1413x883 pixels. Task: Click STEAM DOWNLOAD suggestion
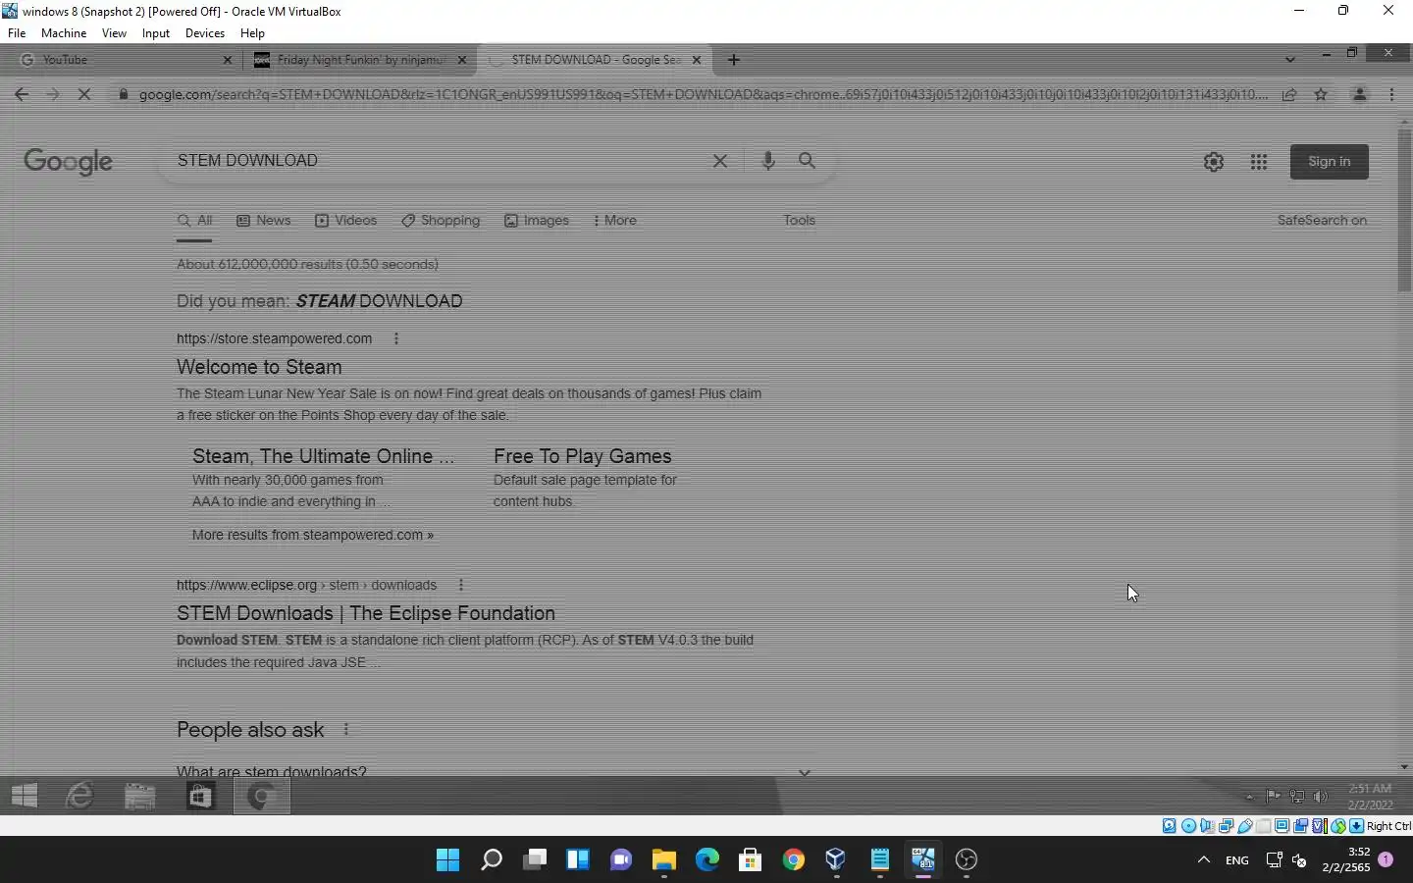pos(379,301)
